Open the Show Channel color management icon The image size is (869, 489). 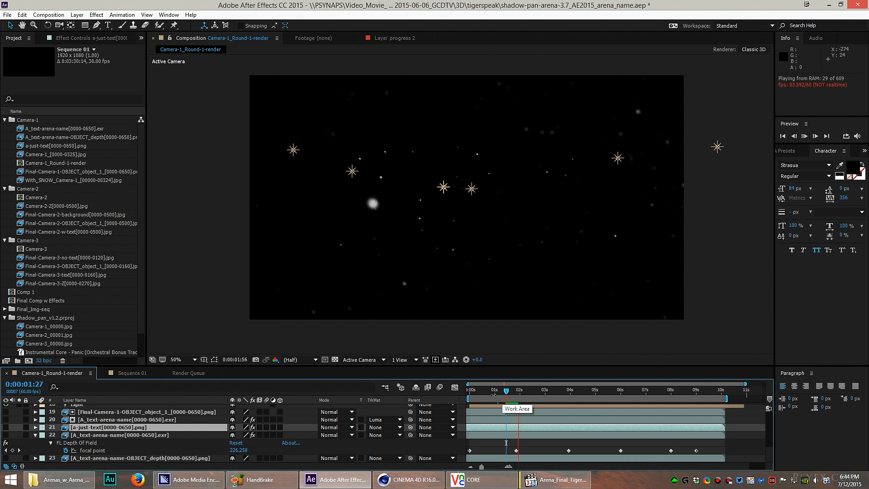coord(276,360)
